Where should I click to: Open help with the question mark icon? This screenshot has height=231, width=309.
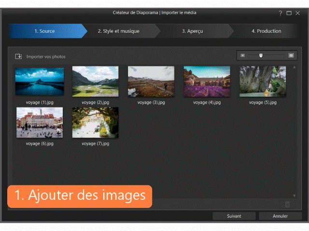point(280,13)
